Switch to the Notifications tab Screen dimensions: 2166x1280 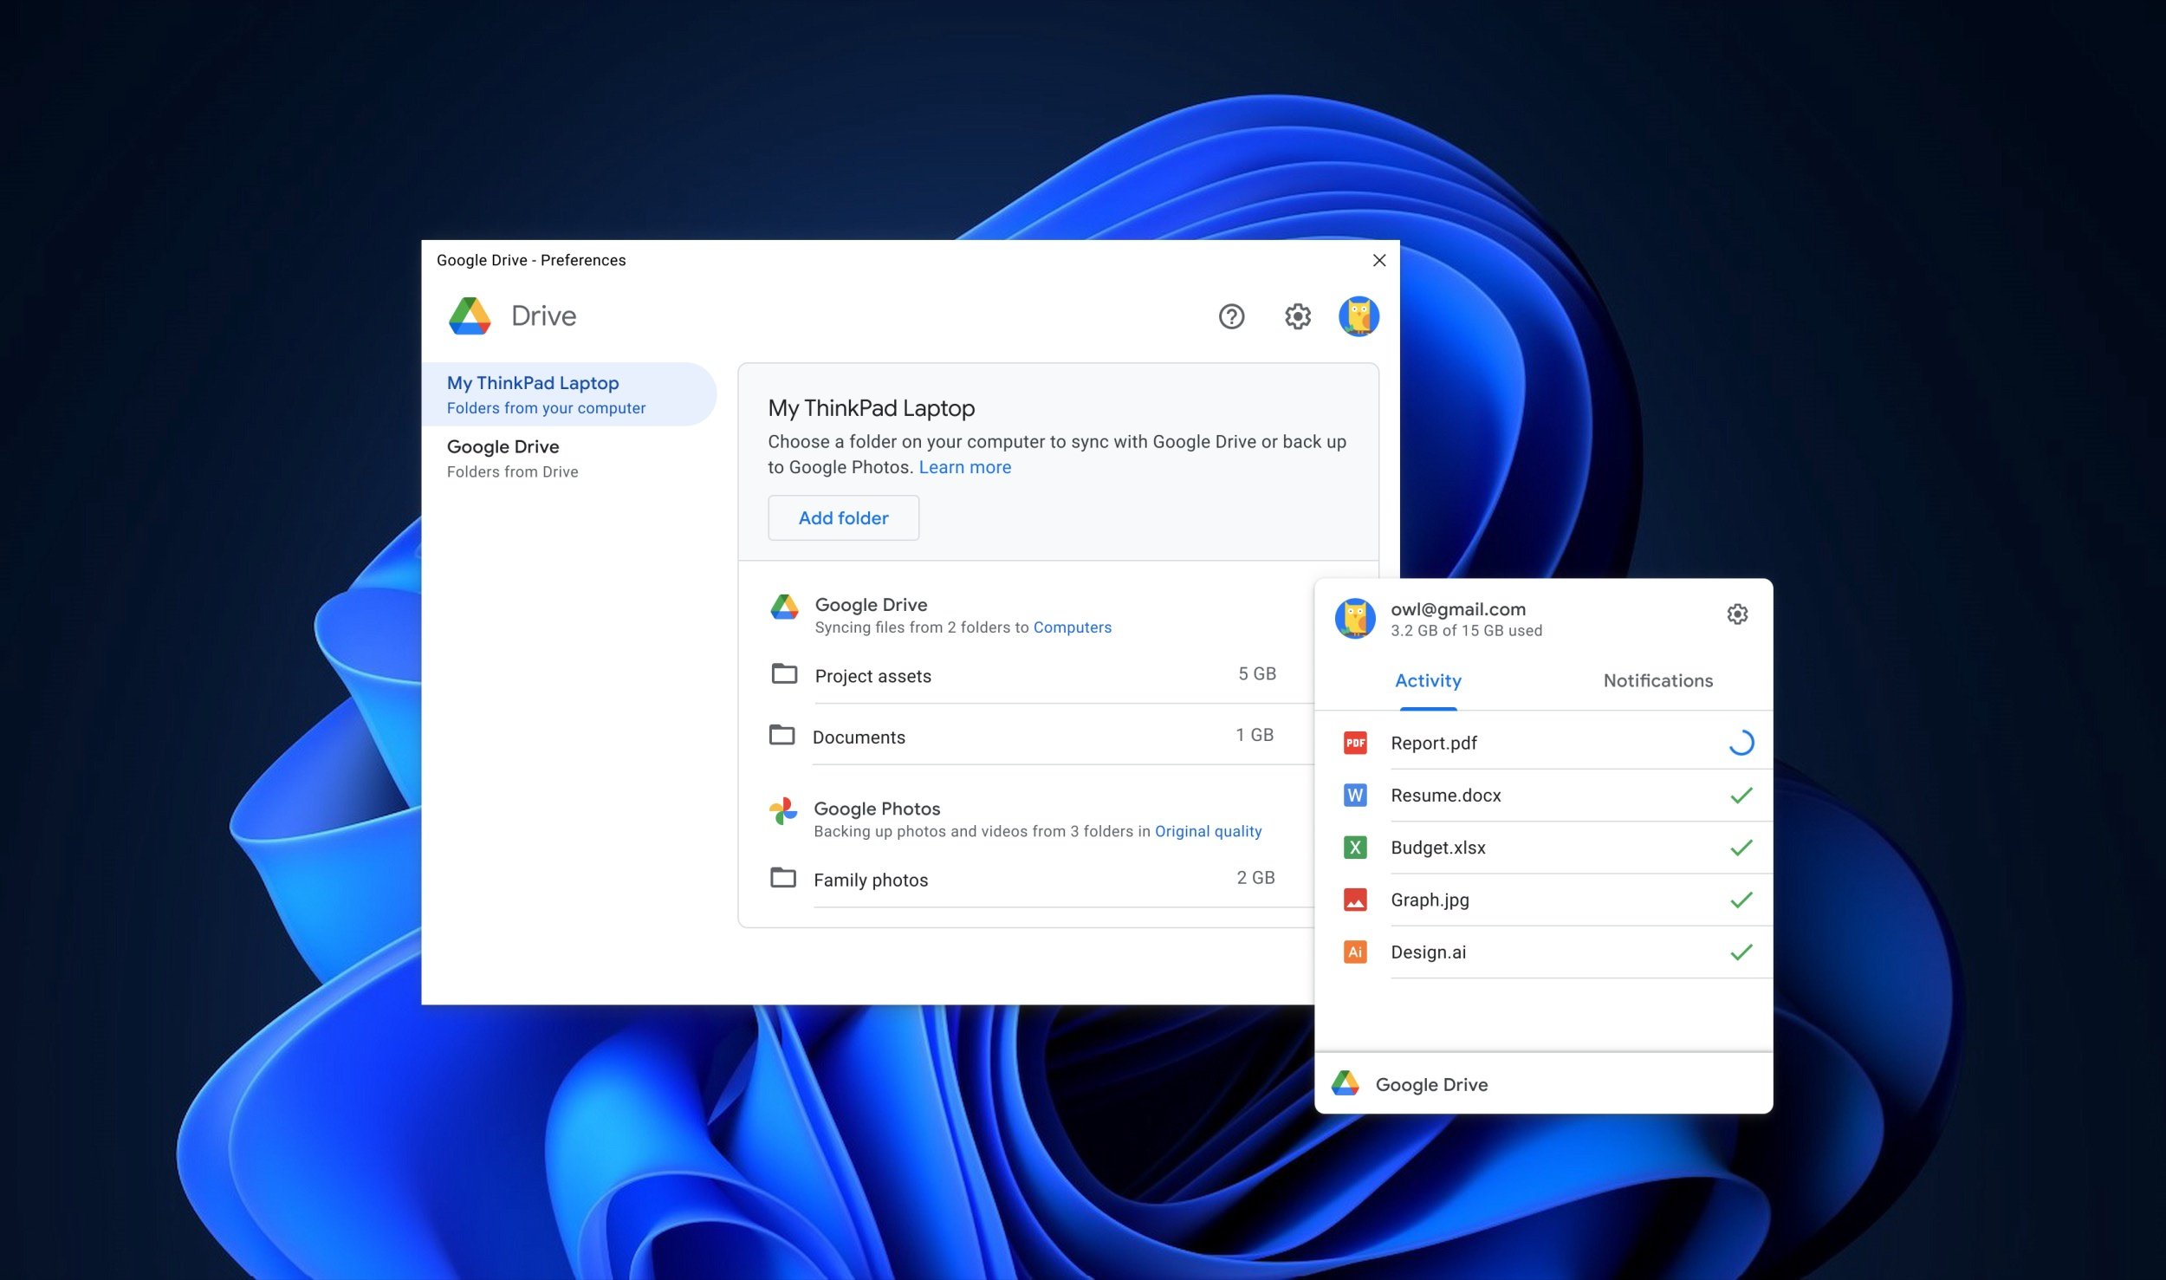pyautogui.click(x=1657, y=681)
